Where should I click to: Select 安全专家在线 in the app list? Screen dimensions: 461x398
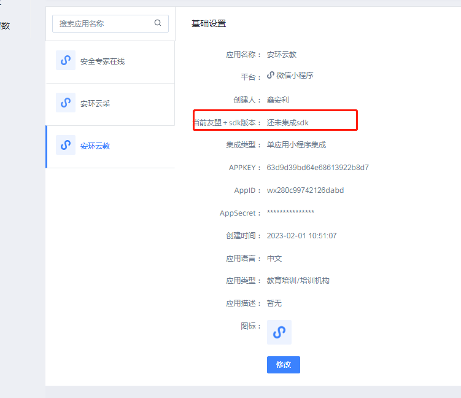(x=103, y=61)
